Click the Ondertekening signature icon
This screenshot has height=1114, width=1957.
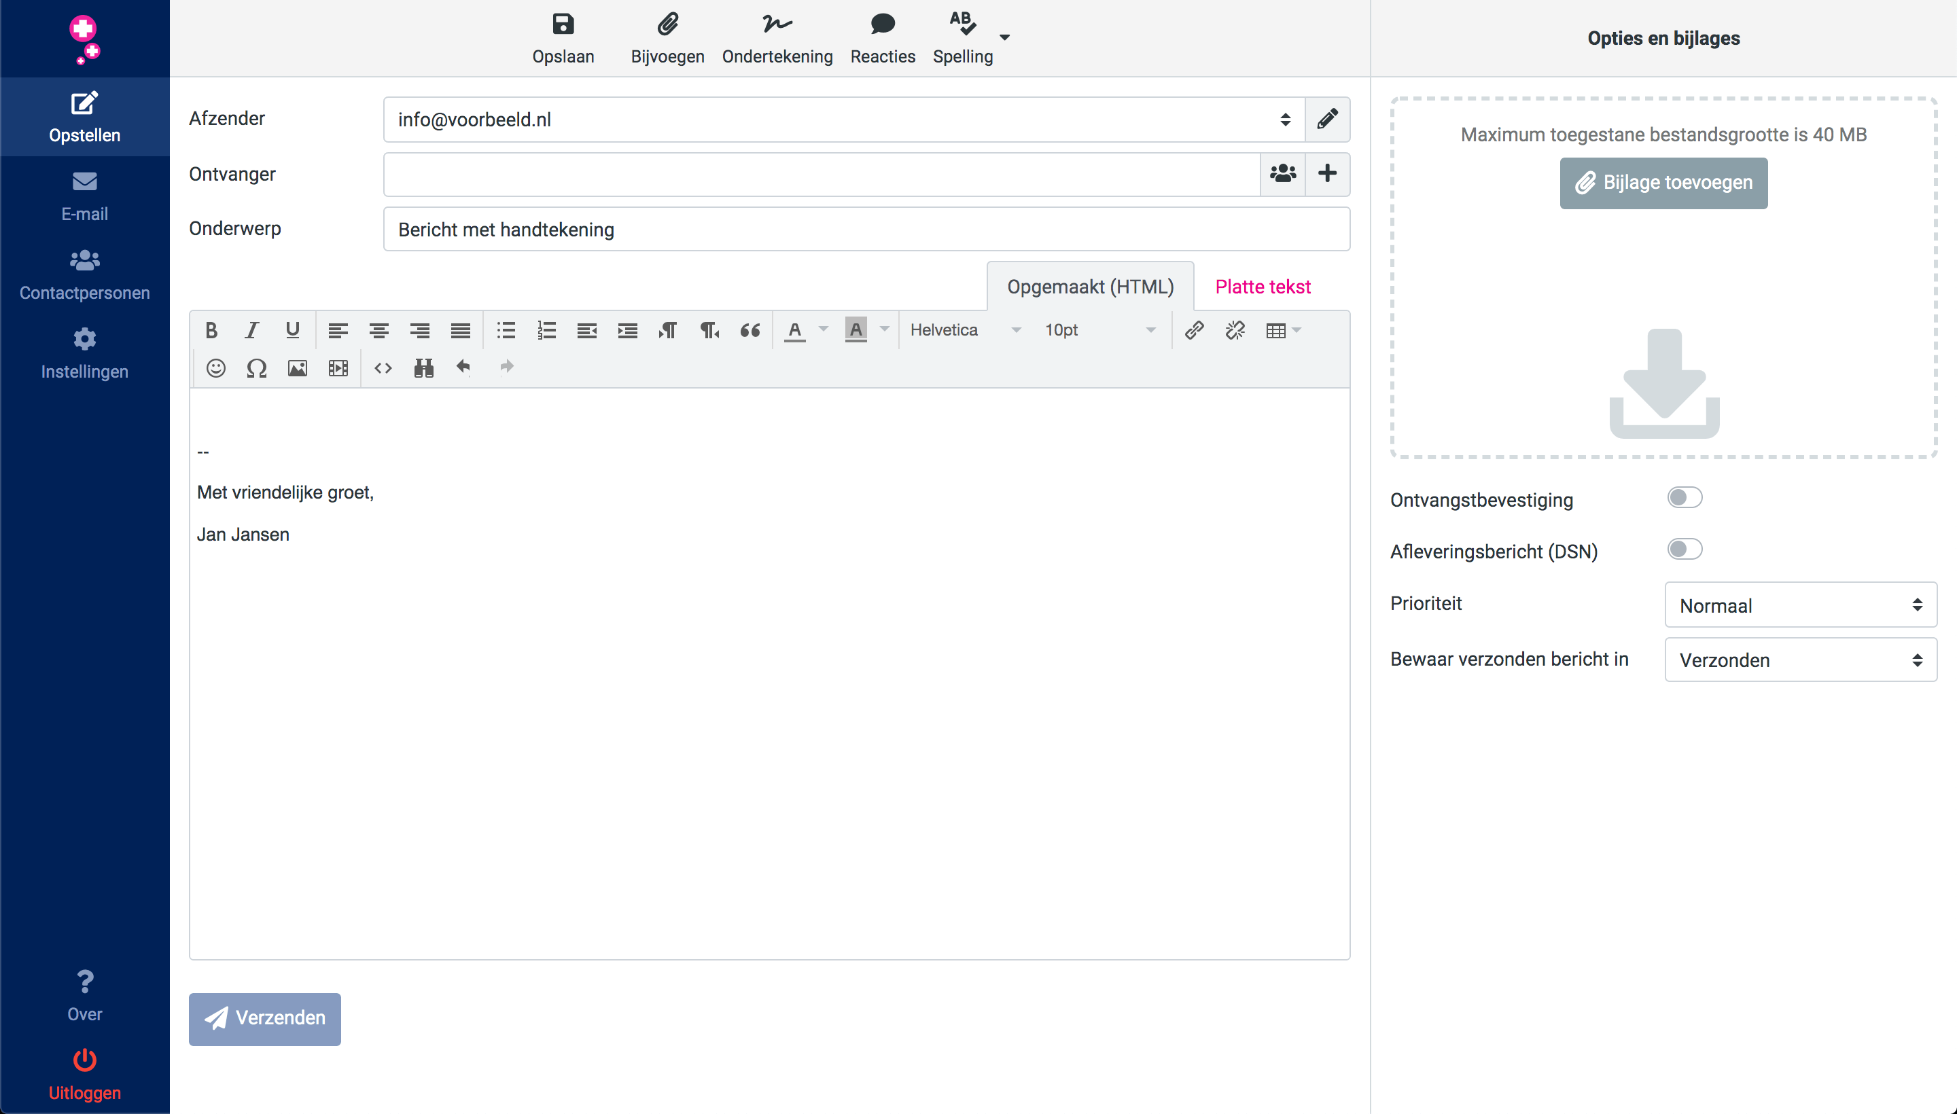click(776, 24)
